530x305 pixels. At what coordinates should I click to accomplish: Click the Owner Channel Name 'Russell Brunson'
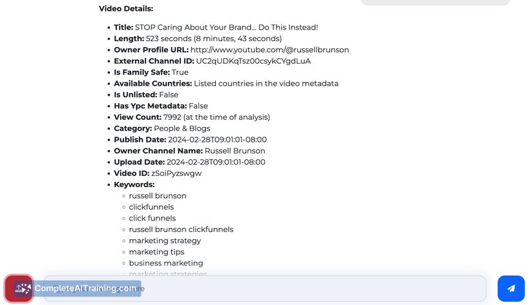point(235,151)
